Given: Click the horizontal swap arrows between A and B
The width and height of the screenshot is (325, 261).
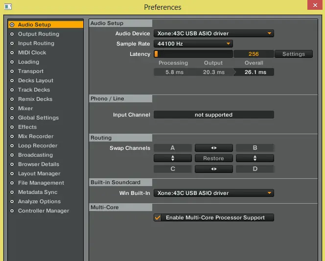Looking at the screenshot, I should click(213, 148).
